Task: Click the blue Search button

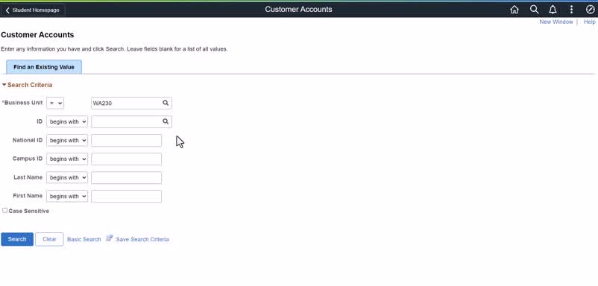Action: [x=17, y=239]
